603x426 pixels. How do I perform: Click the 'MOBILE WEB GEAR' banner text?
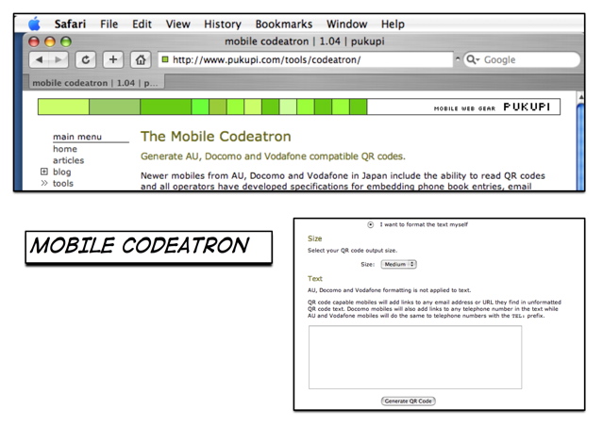[464, 108]
